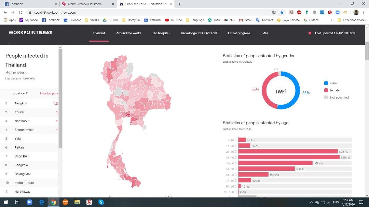Open the Windows notification center

point(361,202)
